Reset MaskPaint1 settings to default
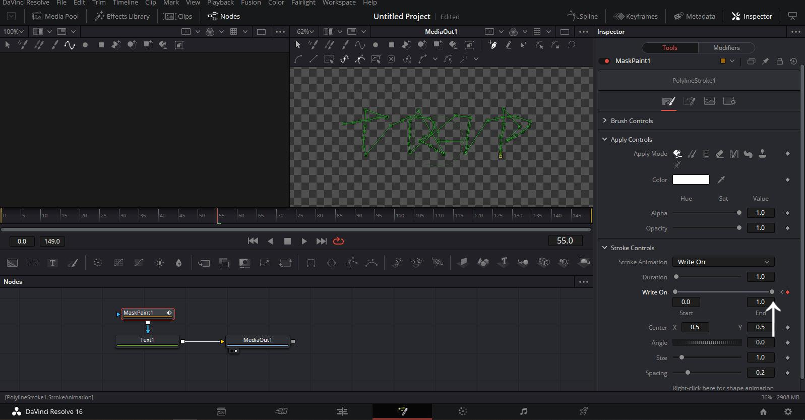The width and height of the screenshot is (805, 420). [793, 61]
